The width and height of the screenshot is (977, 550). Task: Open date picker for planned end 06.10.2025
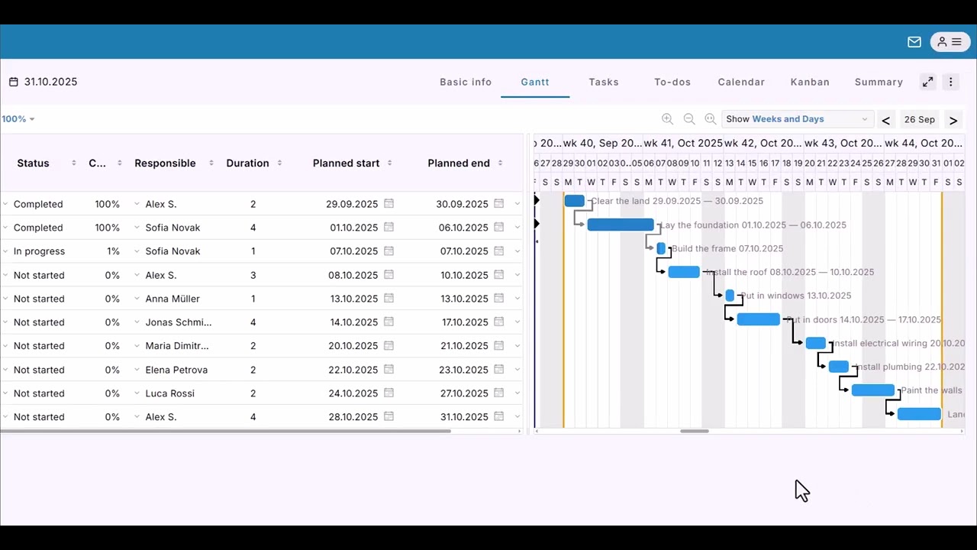tap(498, 228)
